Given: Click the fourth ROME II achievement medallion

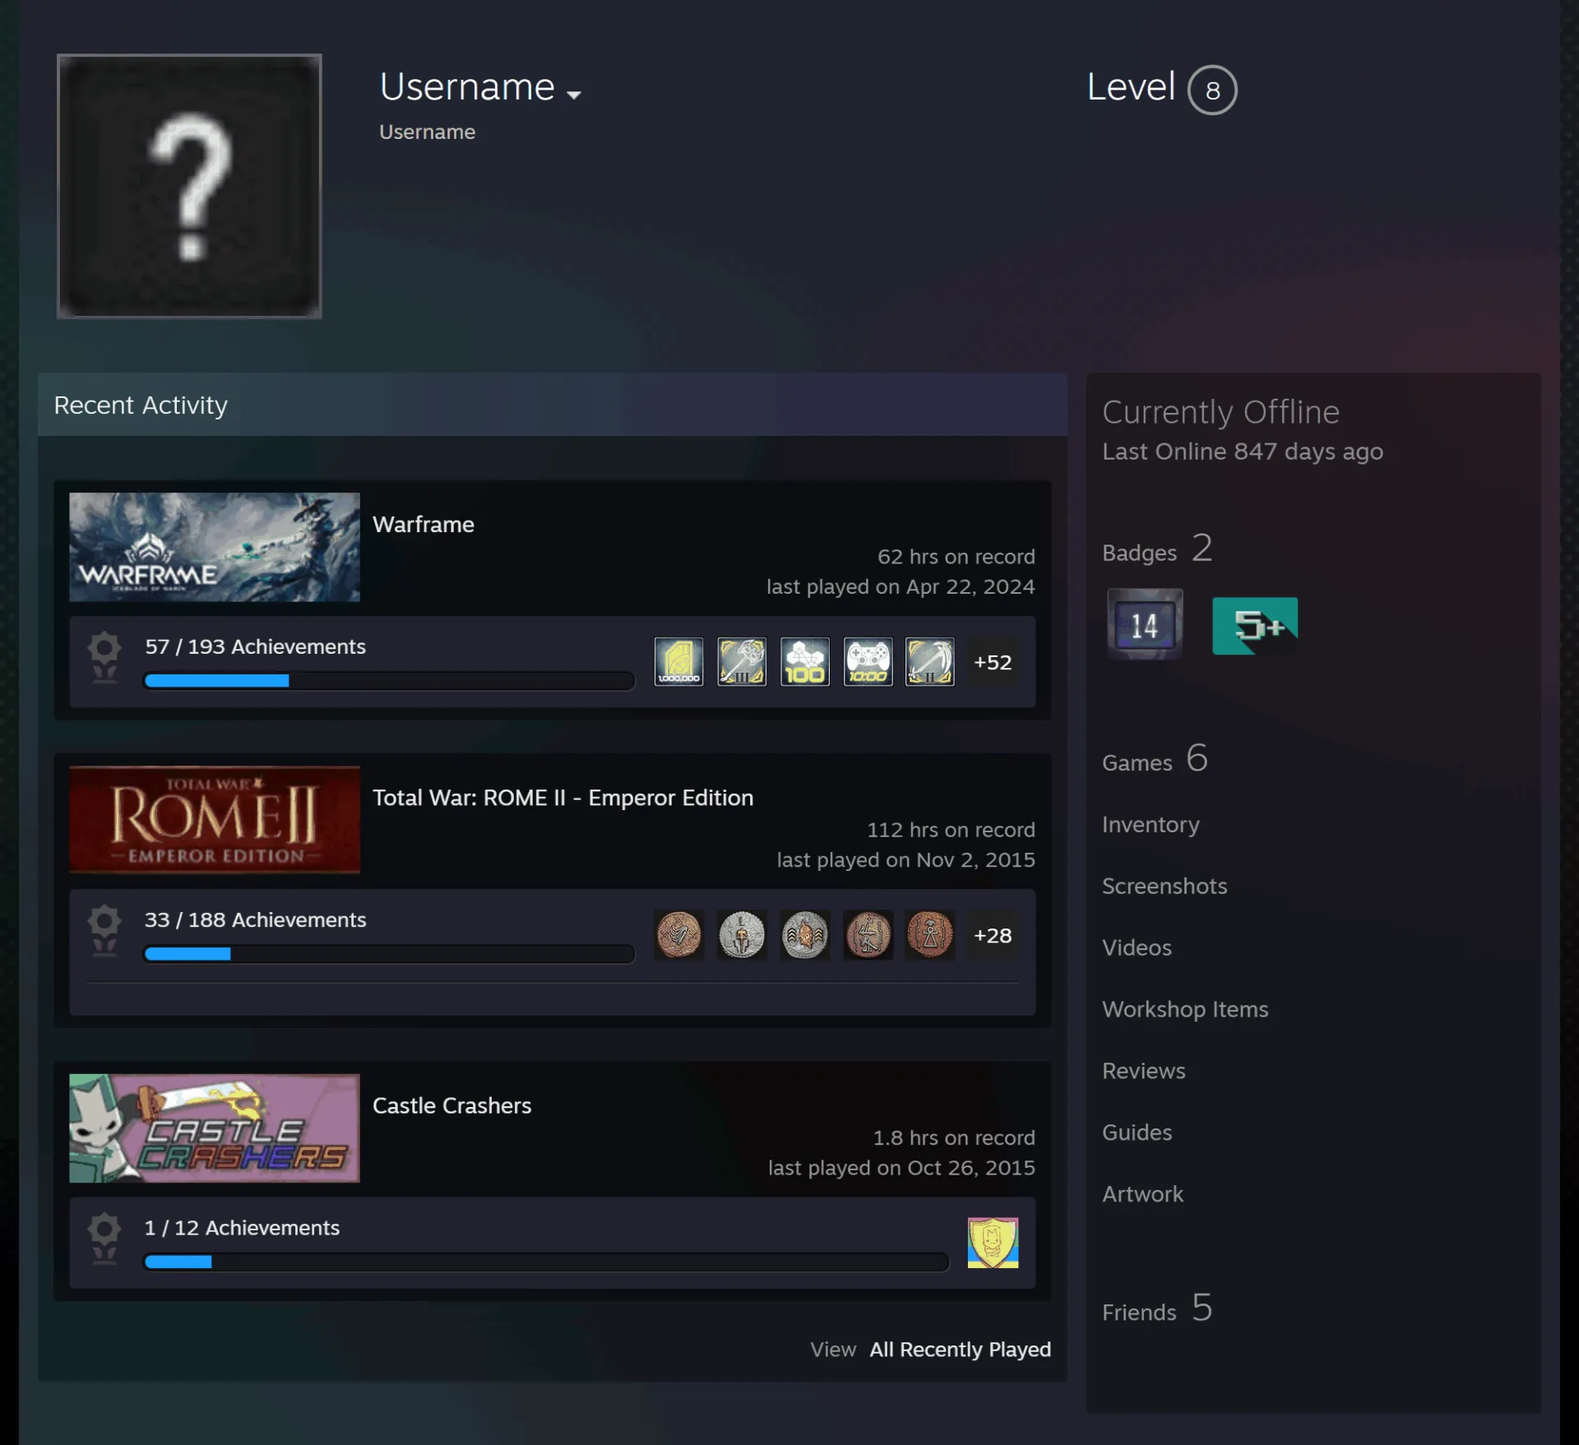Looking at the screenshot, I should (x=868, y=934).
